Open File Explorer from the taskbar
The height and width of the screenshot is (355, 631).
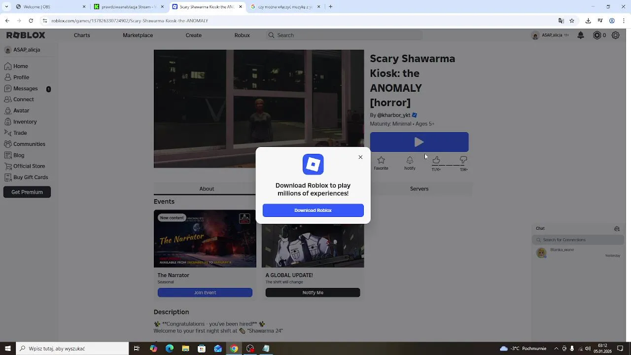click(185, 349)
